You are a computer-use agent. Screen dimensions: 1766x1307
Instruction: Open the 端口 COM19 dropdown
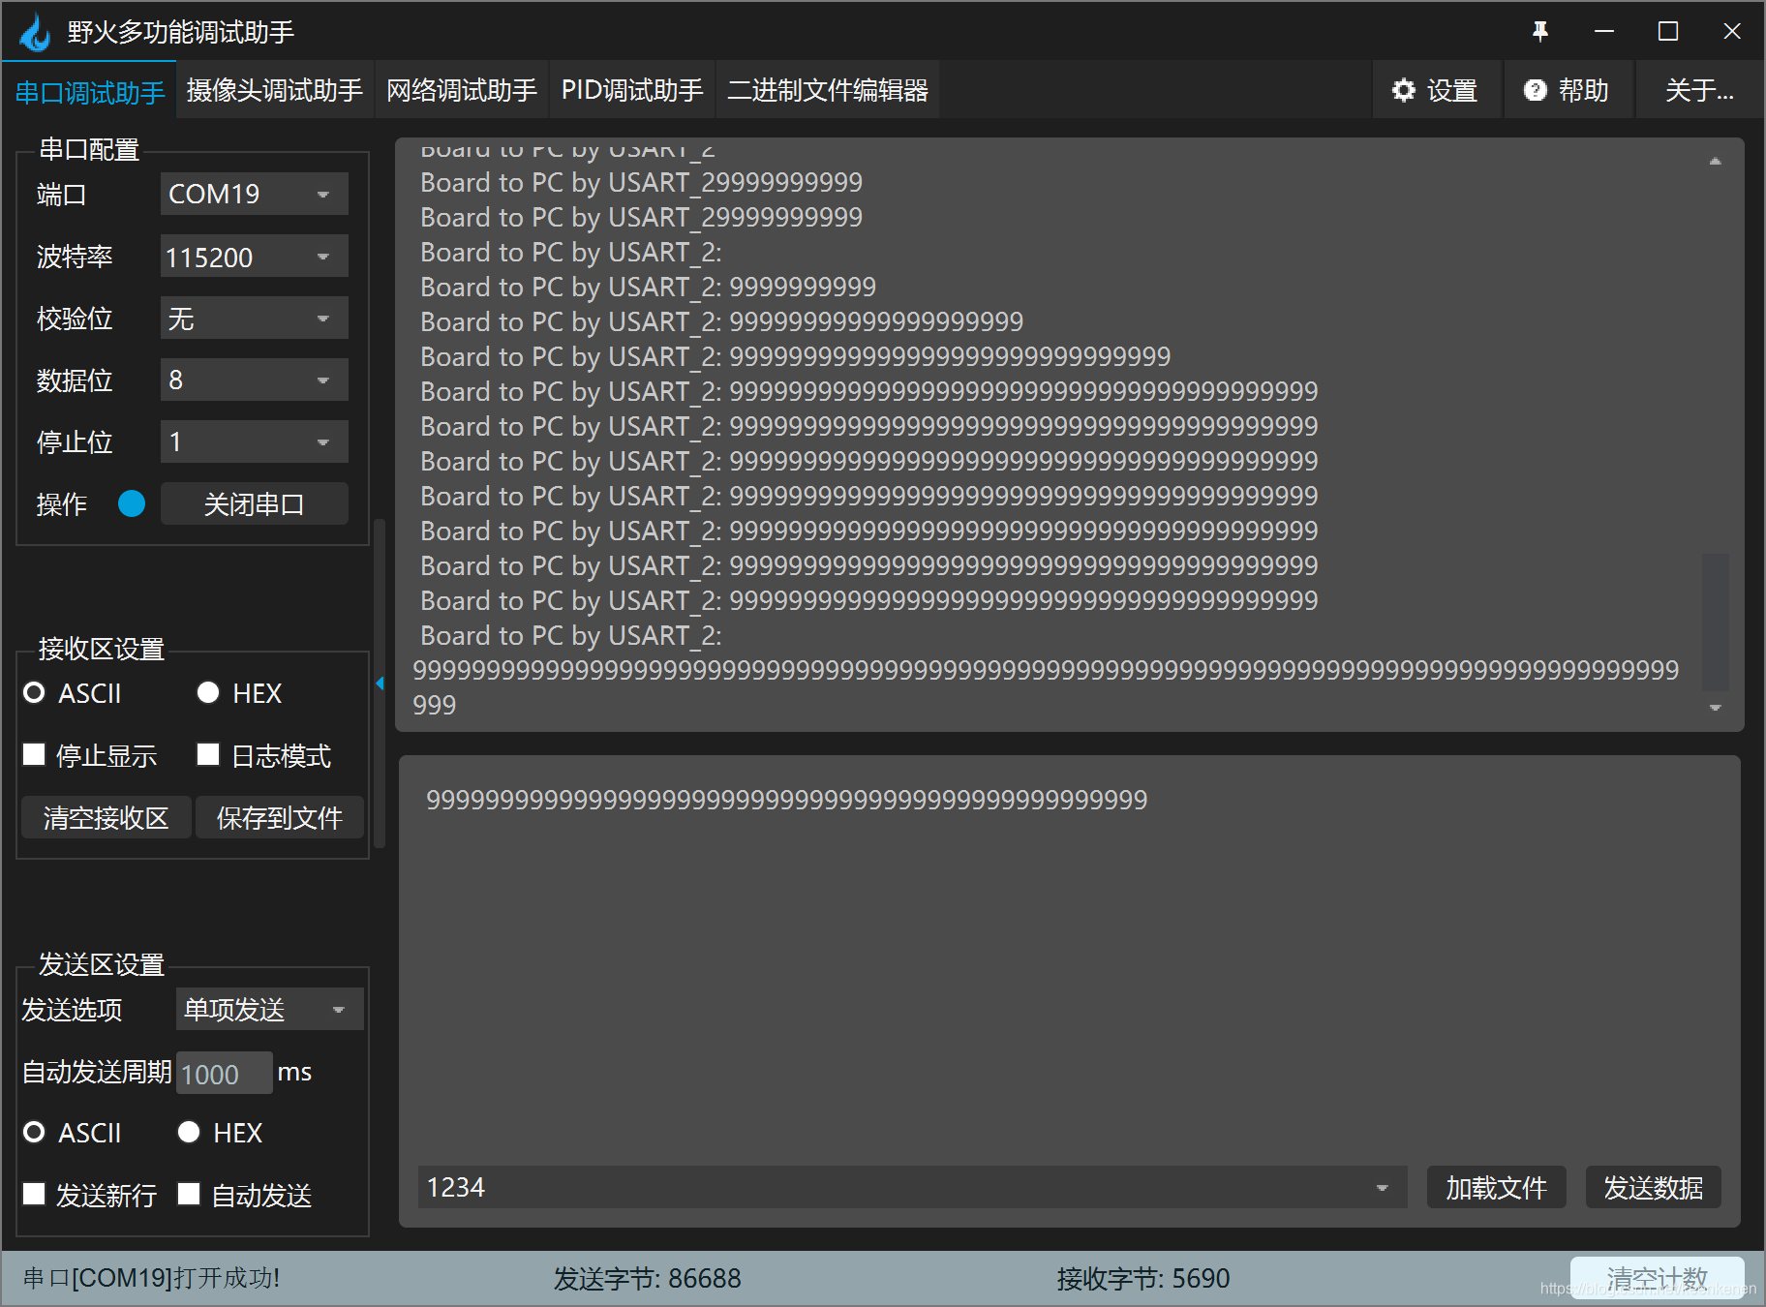(x=254, y=194)
